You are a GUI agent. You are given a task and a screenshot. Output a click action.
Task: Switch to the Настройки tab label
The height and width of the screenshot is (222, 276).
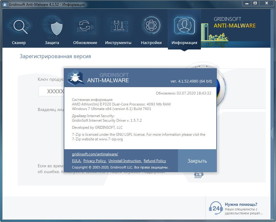tap(151, 43)
